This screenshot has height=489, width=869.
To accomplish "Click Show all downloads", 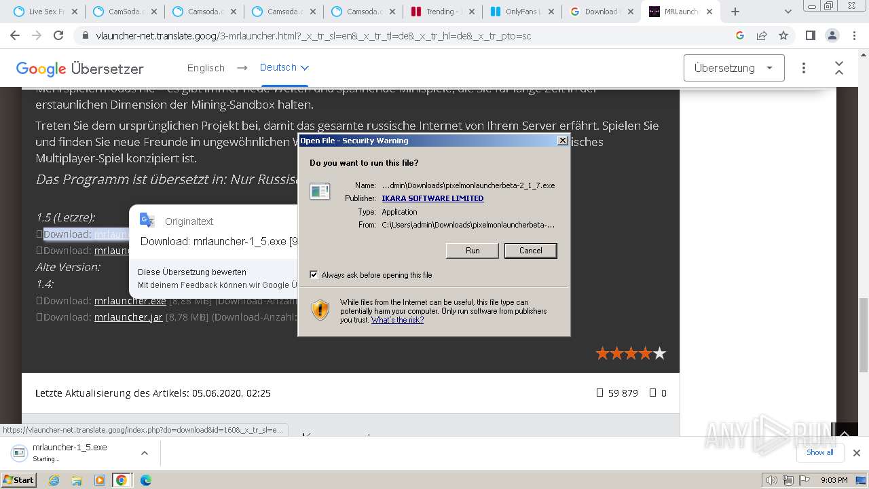I will pos(819,452).
